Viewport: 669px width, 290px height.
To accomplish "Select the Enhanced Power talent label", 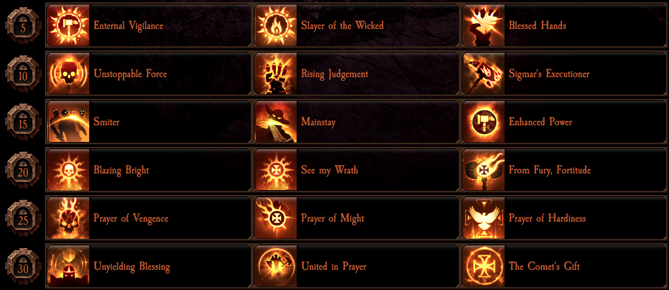I will 540,122.
